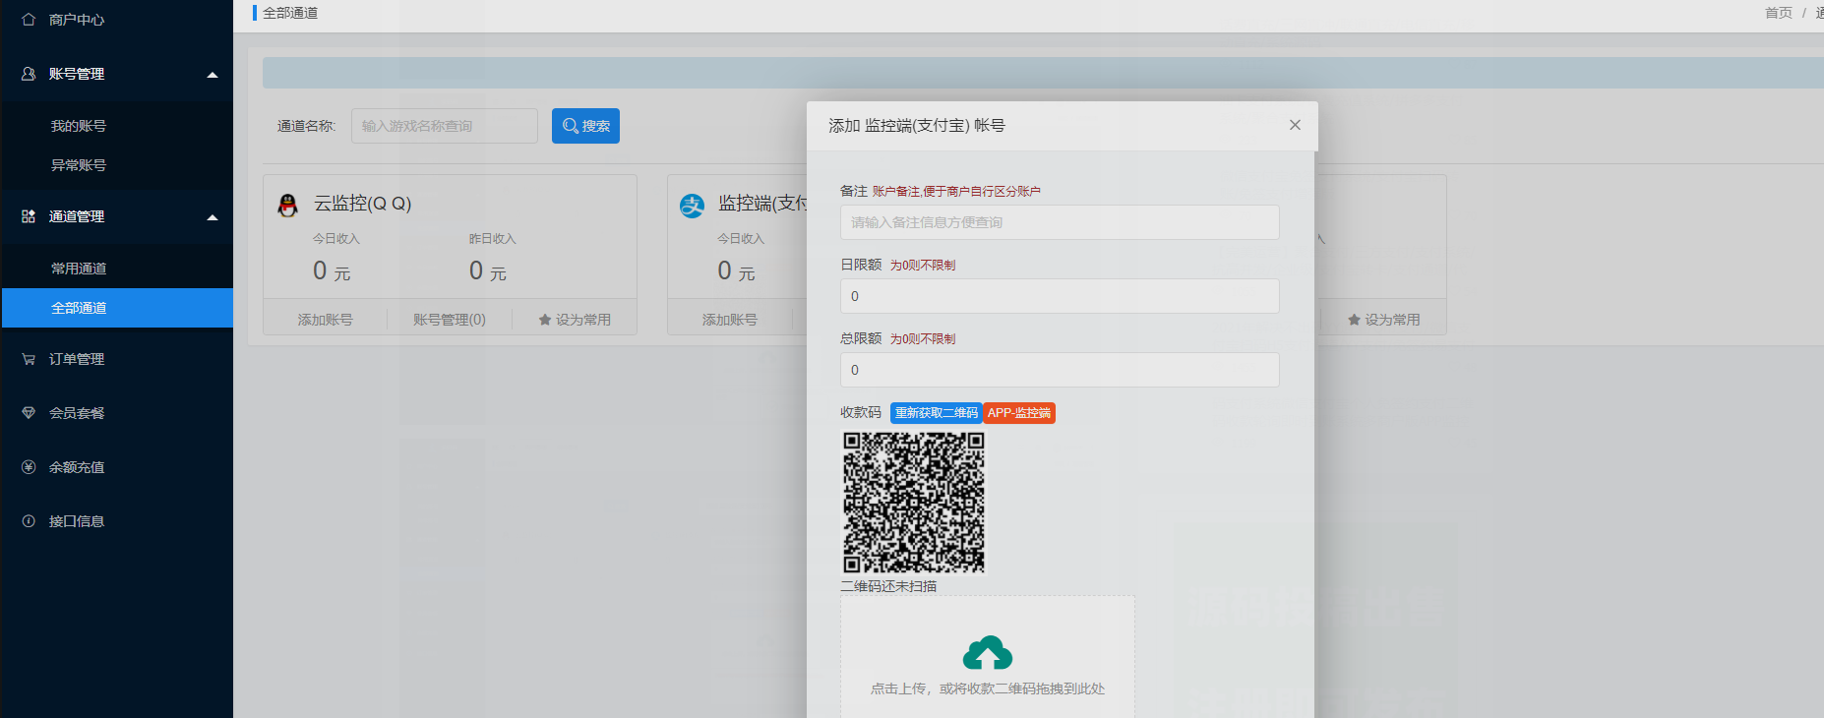
Task: Click the shopping cart icon for 订单管理
Action: pyautogui.click(x=29, y=359)
